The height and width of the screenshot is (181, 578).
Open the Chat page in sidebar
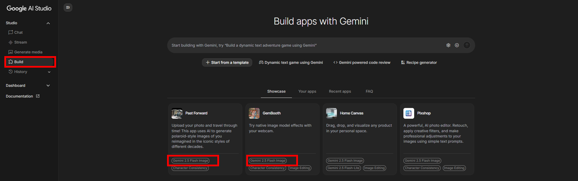(x=16, y=33)
